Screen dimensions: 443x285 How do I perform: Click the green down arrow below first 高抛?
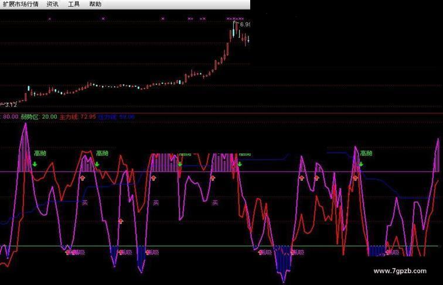click(35, 164)
